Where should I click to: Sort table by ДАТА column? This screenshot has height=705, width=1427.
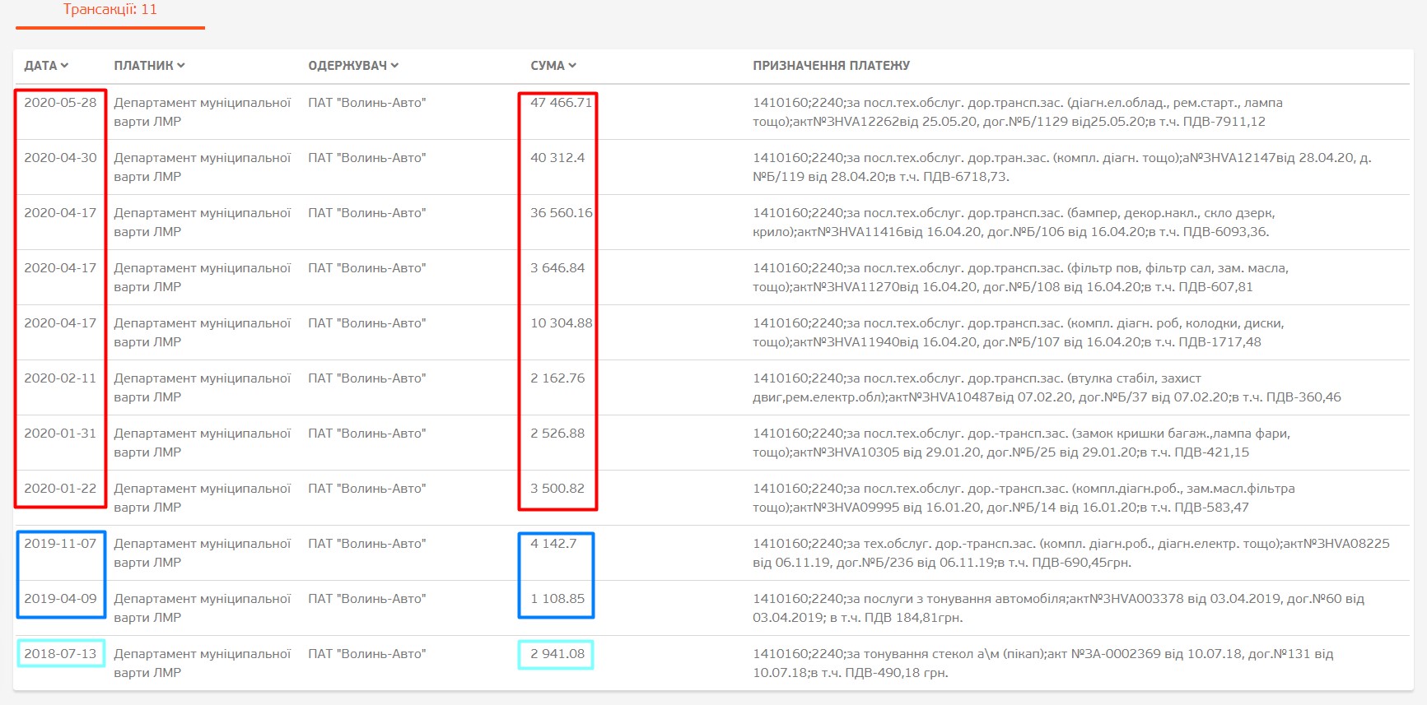tap(46, 66)
